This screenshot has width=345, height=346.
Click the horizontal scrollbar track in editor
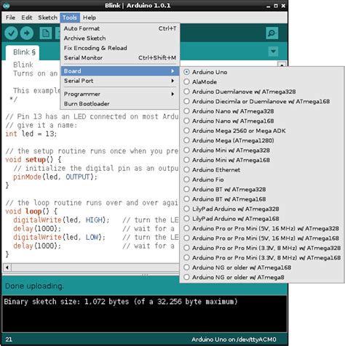(95, 267)
